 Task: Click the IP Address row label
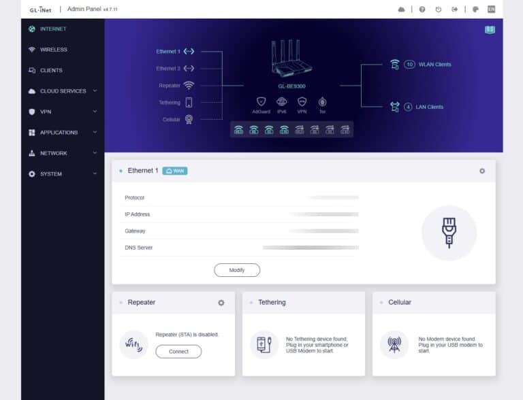click(x=137, y=214)
